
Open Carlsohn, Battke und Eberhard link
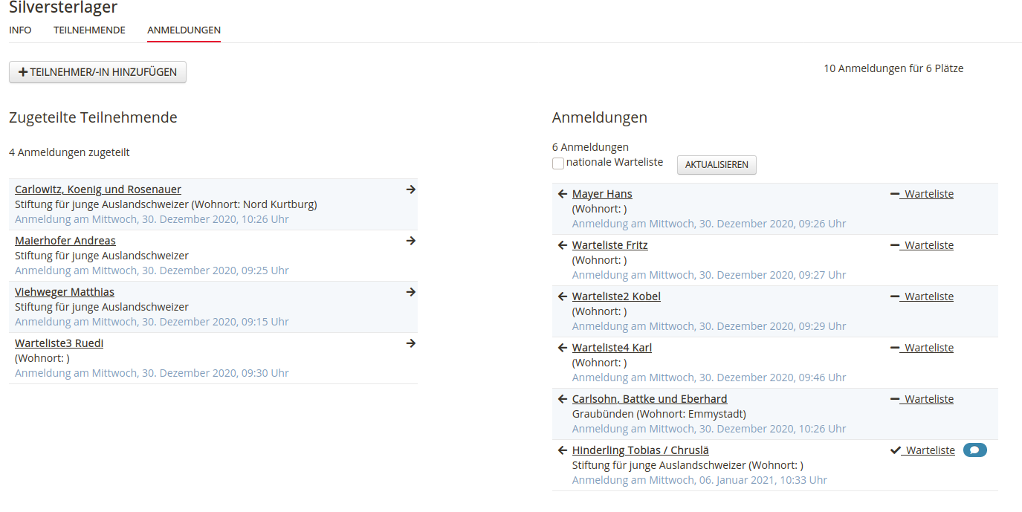(x=650, y=399)
